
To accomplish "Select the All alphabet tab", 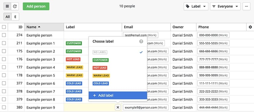I will point(8,17).
